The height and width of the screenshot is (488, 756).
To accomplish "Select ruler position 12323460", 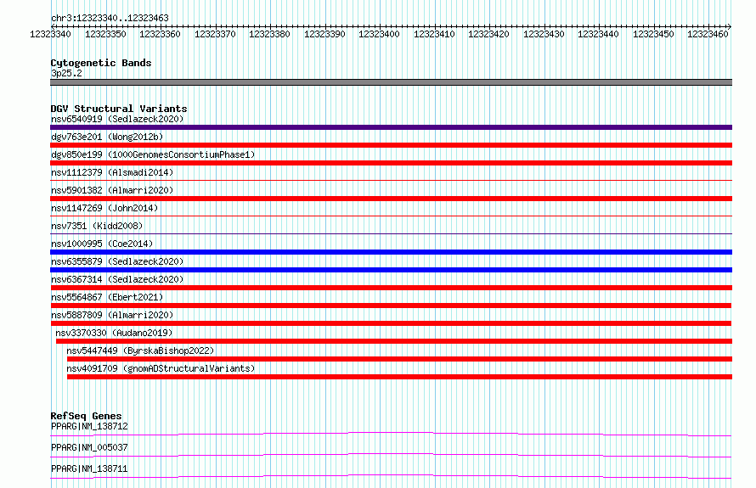I will click(x=708, y=34).
